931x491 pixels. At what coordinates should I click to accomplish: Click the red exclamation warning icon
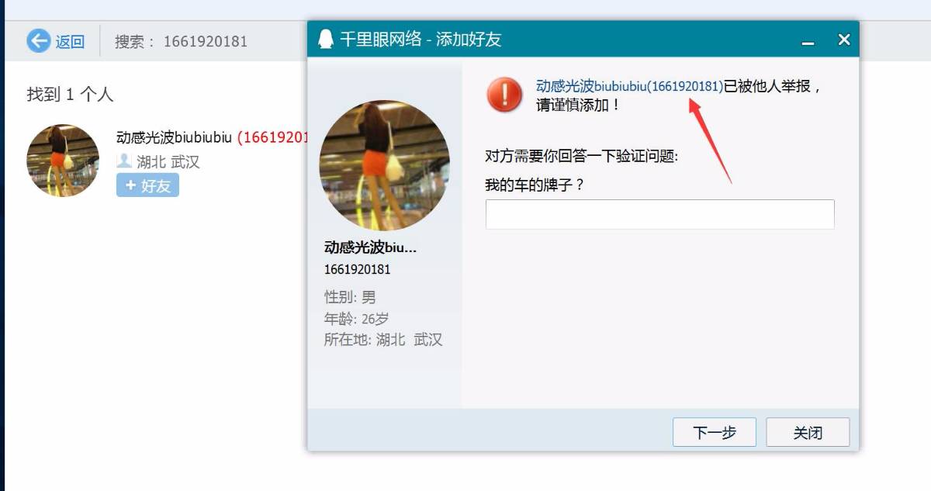(505, 95)
